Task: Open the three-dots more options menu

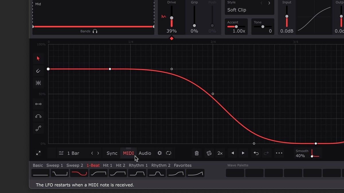Action: [279, 153]
